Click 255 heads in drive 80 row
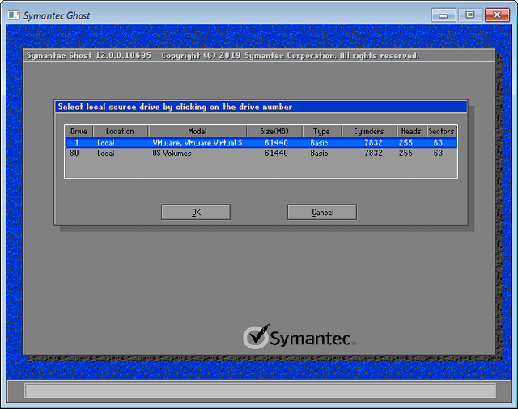This screenshot has width=518, height=409. click(x=405, y=153)
